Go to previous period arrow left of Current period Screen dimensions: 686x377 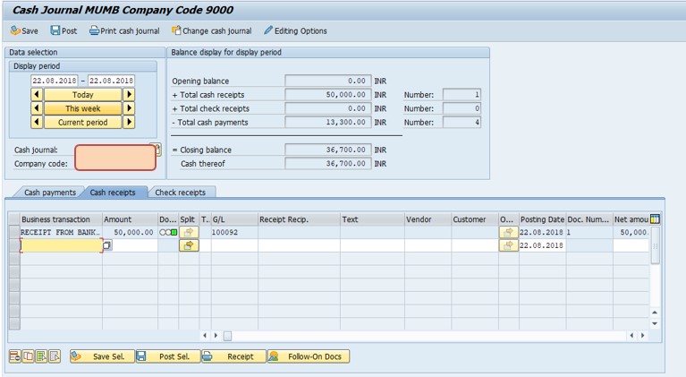pyautogui.click(x=37, y=122)
